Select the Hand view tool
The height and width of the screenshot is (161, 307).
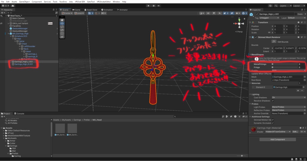click(x=62, y=20)
